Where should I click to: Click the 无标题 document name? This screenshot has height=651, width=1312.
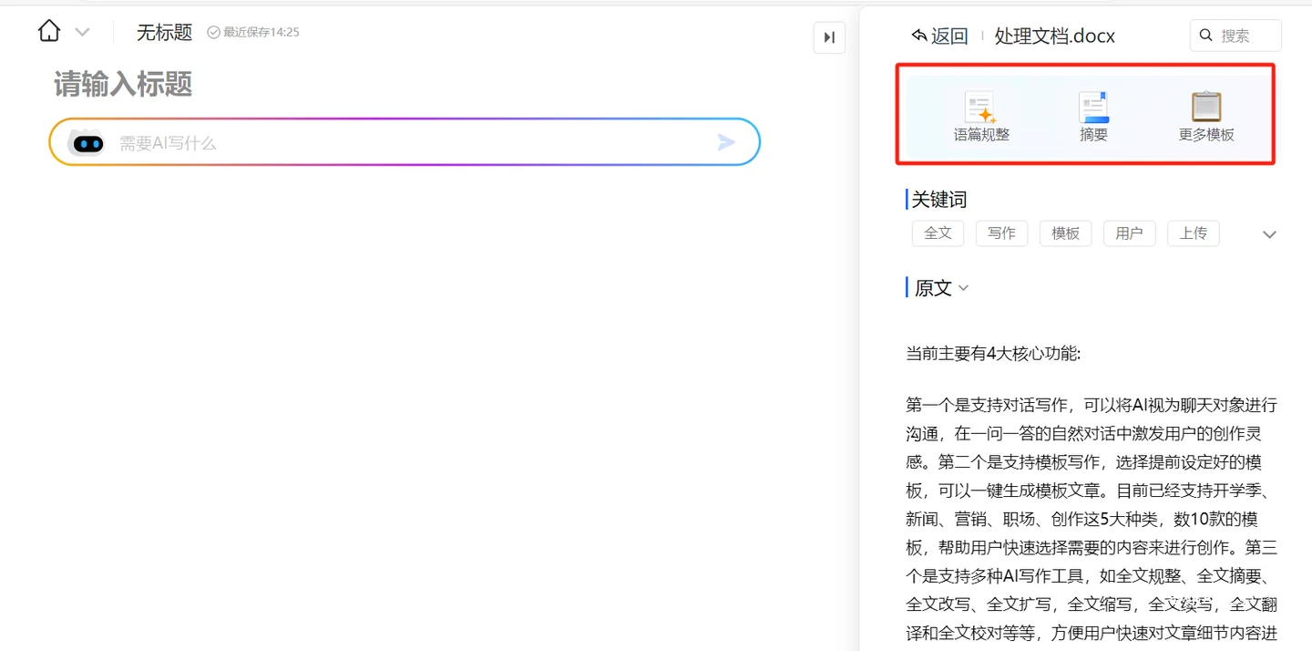point(164,33)
